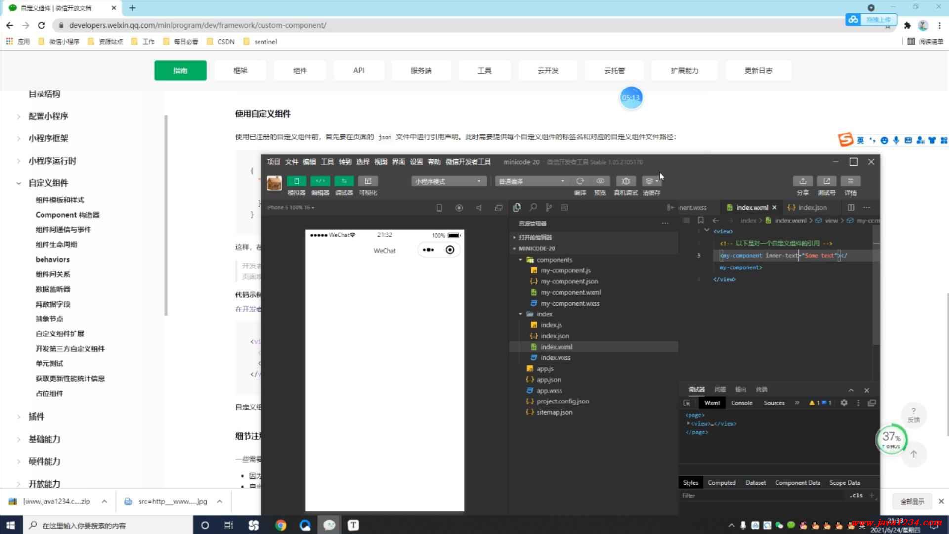Click the bookmark icon in the editor breadcrumb

click(701, 220)
